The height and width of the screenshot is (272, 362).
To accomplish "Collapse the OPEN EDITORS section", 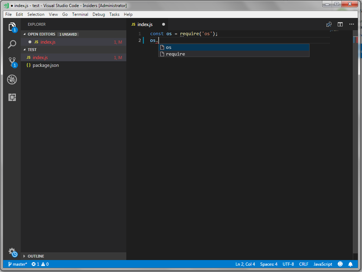I will click(25, 34).
